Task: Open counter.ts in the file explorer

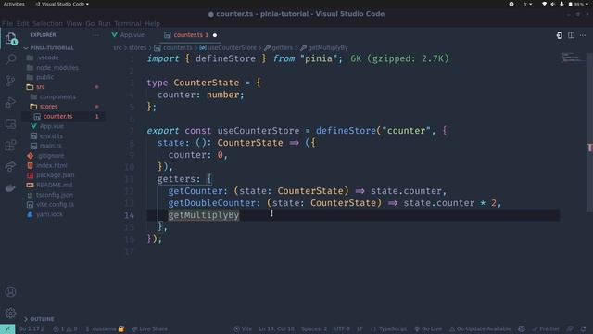Action: click(x=57, y=116)
